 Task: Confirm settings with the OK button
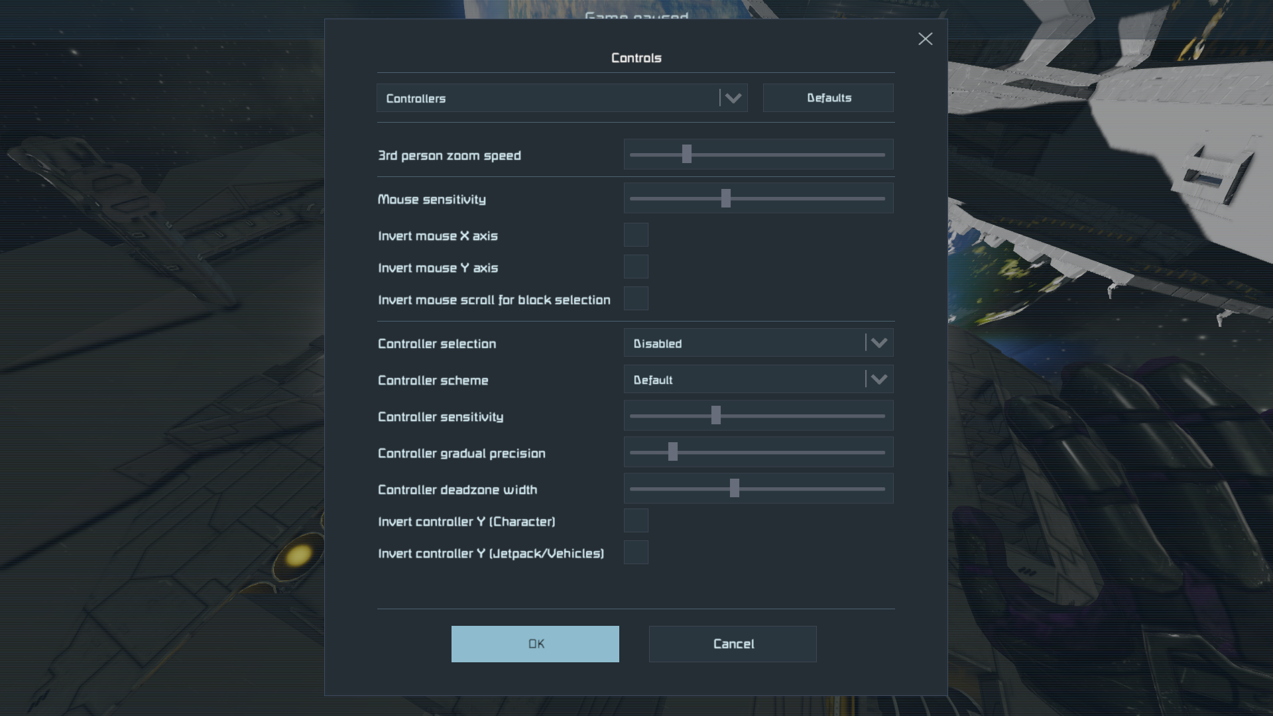pos(535,644)
